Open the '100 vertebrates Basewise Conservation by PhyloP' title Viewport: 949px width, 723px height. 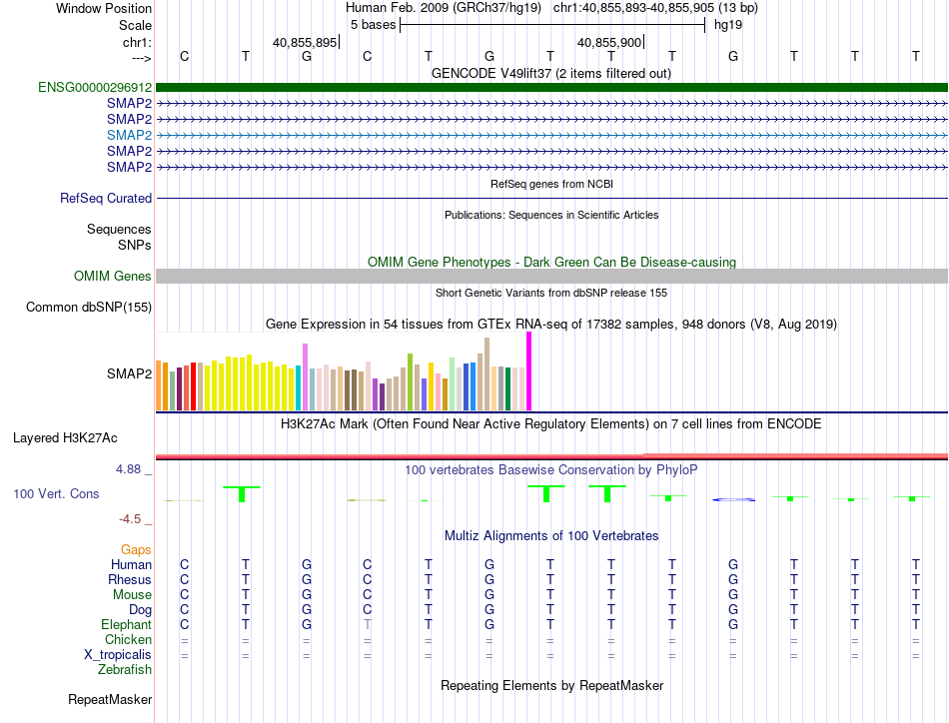(x=551, y=470)
